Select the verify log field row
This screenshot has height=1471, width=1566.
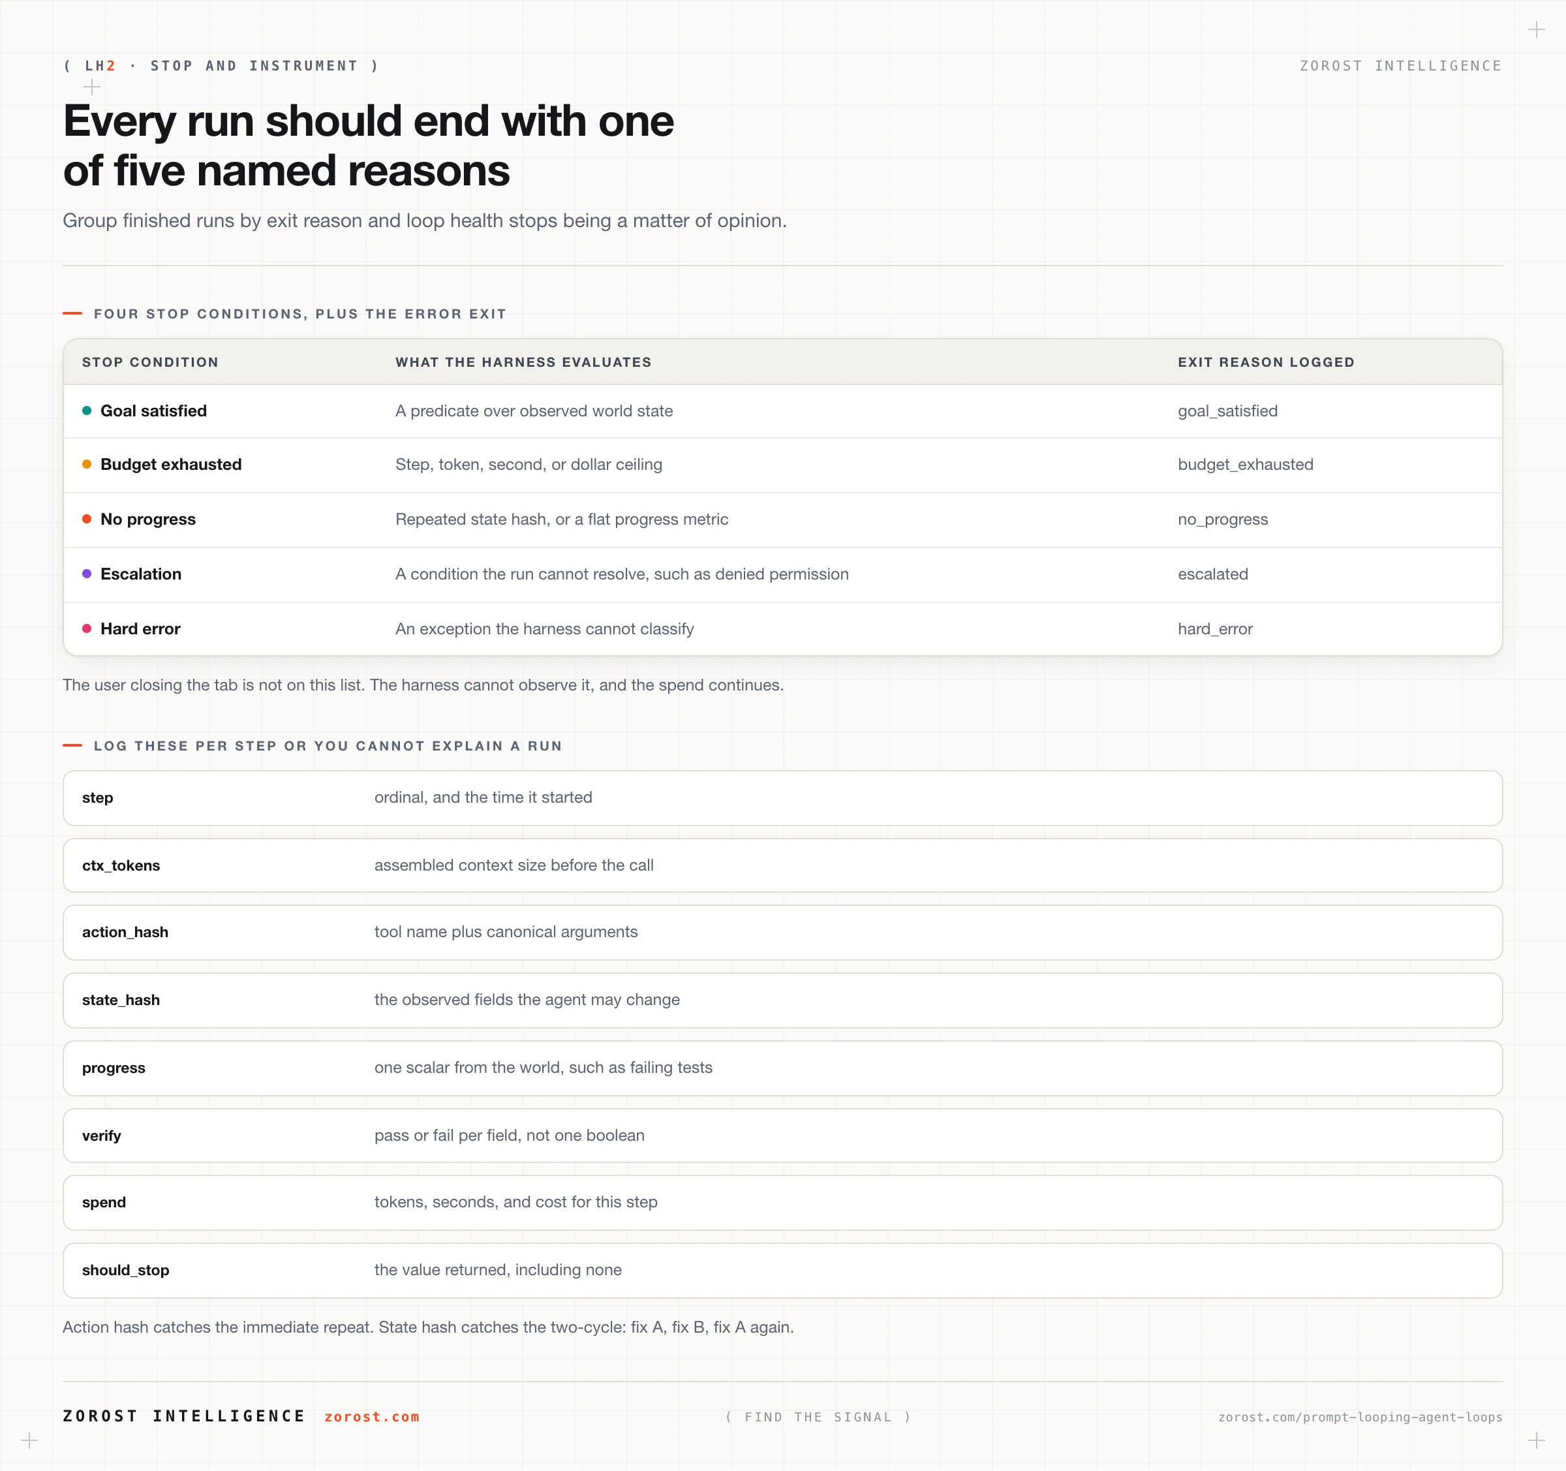coord(783,1136)
